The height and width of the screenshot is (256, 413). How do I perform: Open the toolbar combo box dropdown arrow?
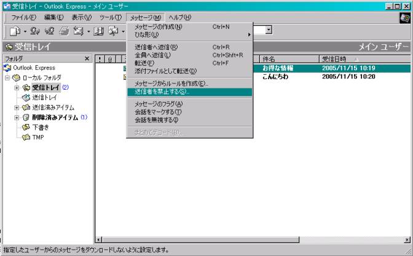coord(269,30)
